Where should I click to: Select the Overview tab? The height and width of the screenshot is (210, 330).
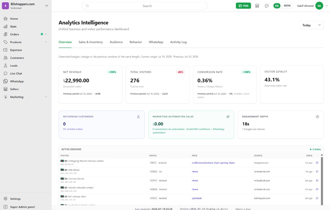tap(65, 42)
